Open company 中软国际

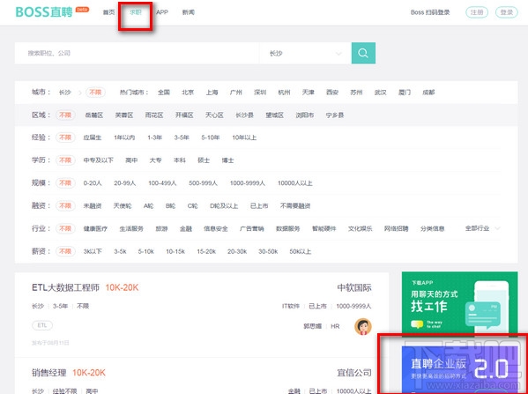pyautogui.click(x=354, y=288)
